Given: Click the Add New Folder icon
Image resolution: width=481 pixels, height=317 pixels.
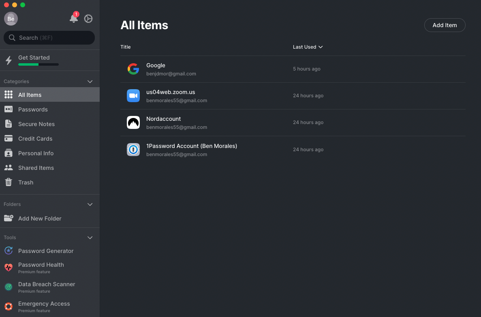Looking at the screenshot, I should click(9, 218).
